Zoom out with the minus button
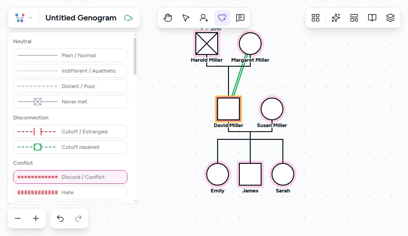 (18, 218)
